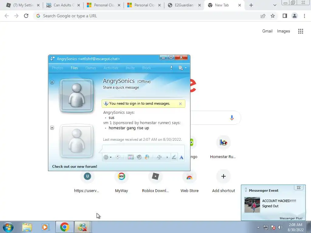Switch to handwriting pen mode

pyautogui.click(x=174, y=157)
